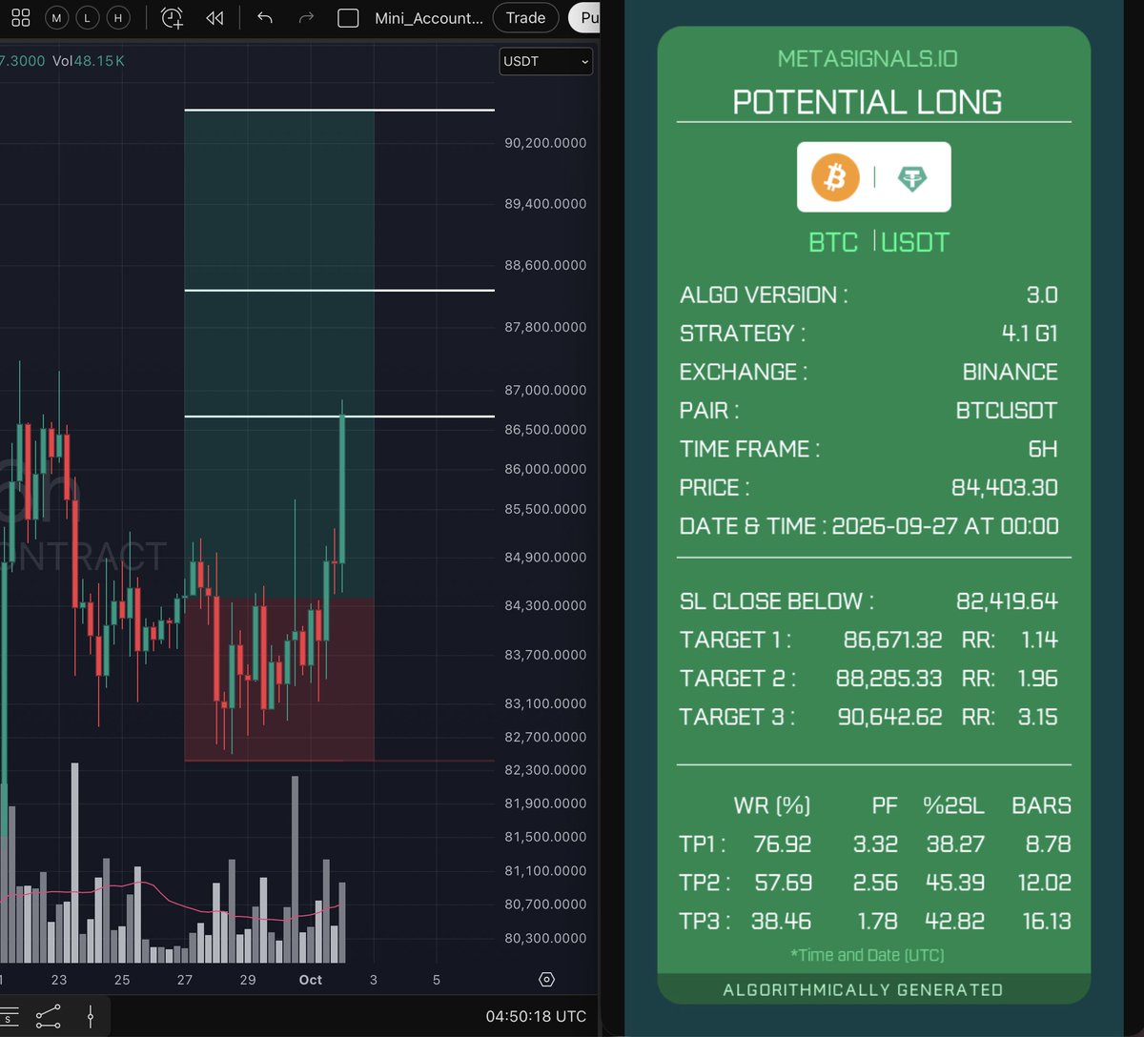Click the RR value 3.15
Screen dimensions: 1144x1037
[x=1038, y=717]
